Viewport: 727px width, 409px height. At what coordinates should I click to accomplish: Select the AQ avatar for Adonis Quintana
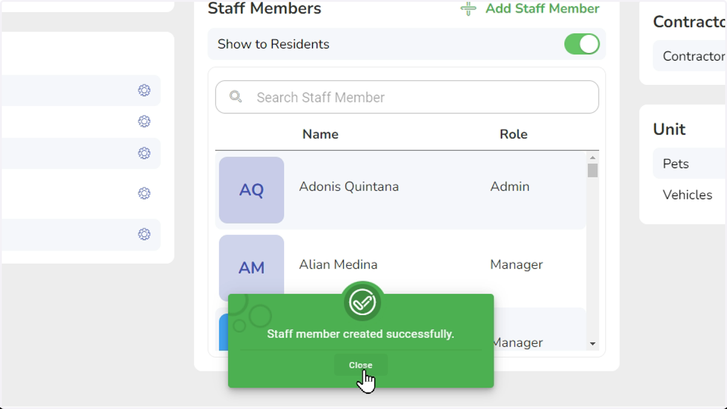tap(251, 190)
